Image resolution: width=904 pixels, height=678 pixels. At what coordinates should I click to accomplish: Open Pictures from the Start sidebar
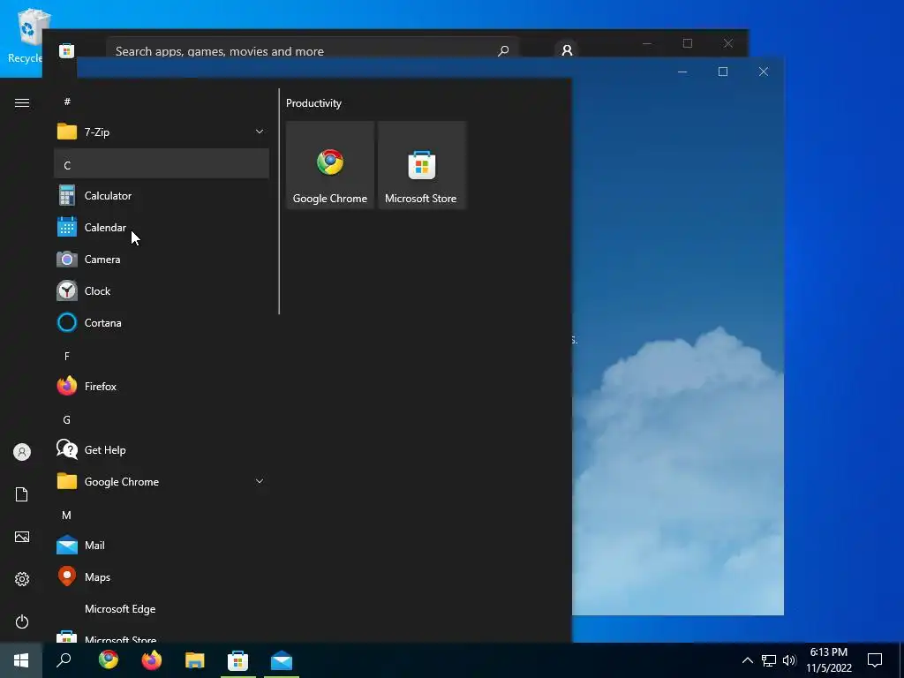[x=22, y=537]
